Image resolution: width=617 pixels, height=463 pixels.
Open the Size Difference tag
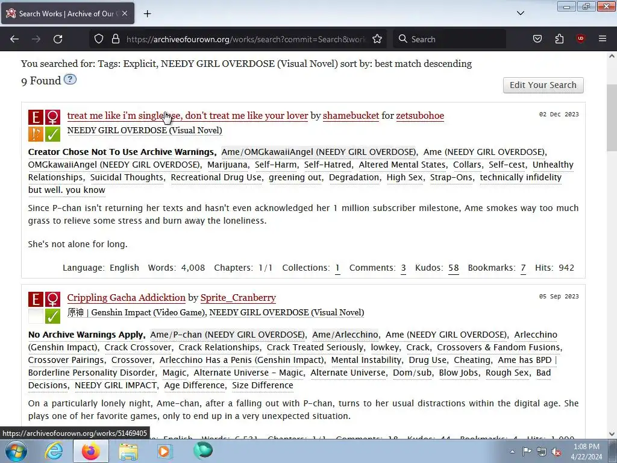pyautogui.click(x=263, y=385)
